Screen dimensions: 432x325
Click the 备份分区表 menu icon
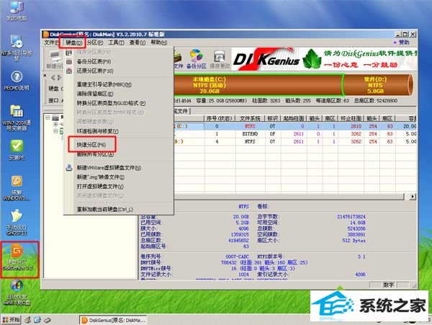point(69,61)
